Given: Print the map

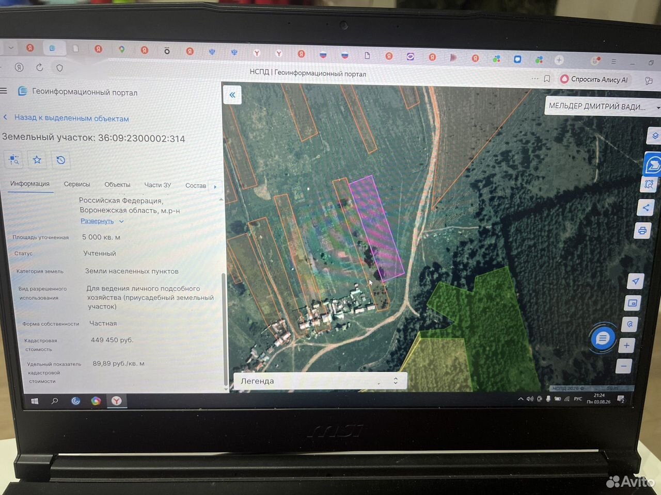Looking at the screenshot, I should click(642, 230).
